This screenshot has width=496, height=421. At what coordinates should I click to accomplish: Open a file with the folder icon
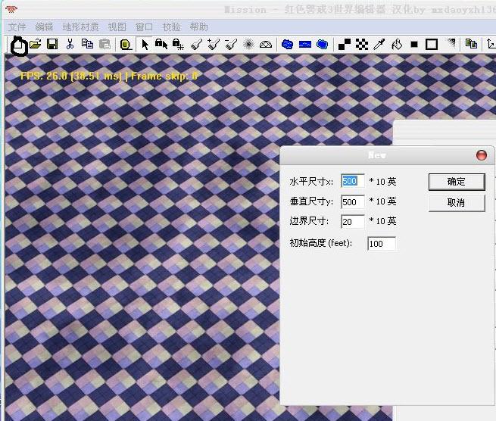(35, 45)
